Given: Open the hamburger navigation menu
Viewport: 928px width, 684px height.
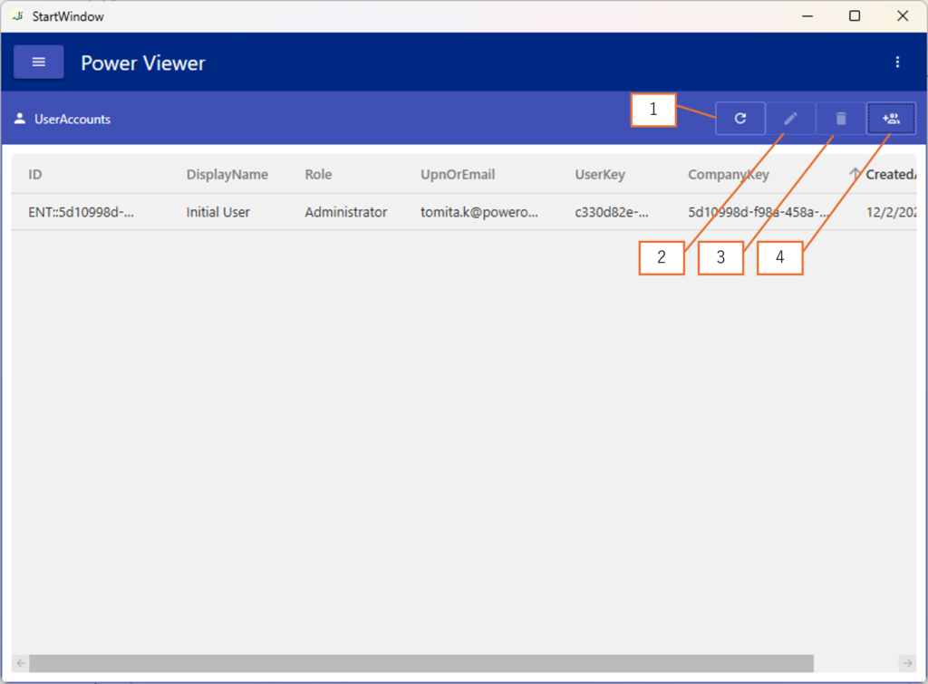Looking at the screenshot, I should (x=38, y=62).
